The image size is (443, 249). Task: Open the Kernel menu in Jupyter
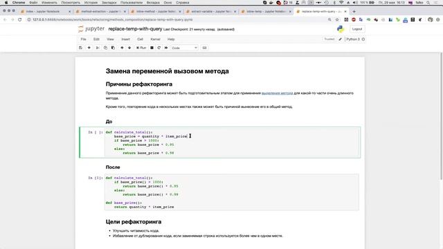click(x=155, y=39)
